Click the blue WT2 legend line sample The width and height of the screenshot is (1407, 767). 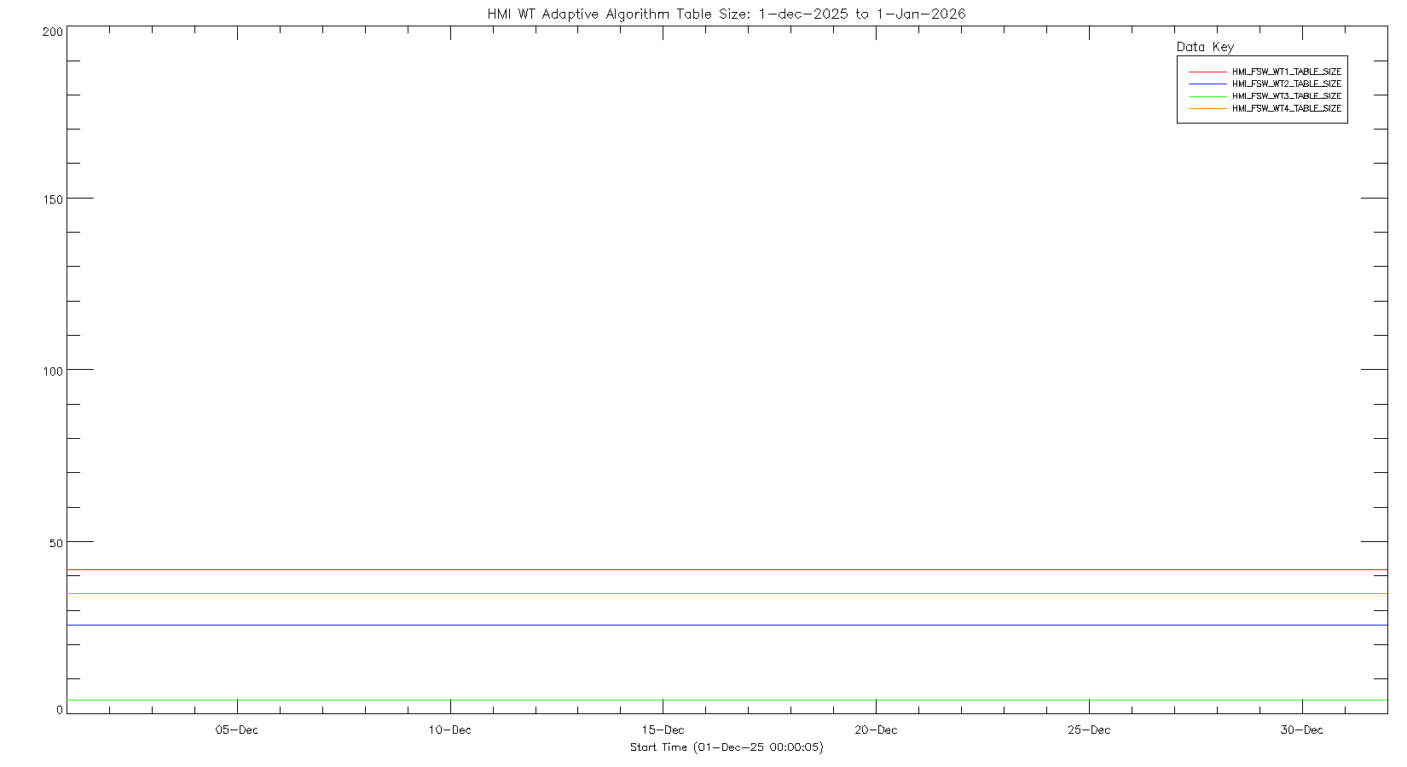pos(1207,84)
